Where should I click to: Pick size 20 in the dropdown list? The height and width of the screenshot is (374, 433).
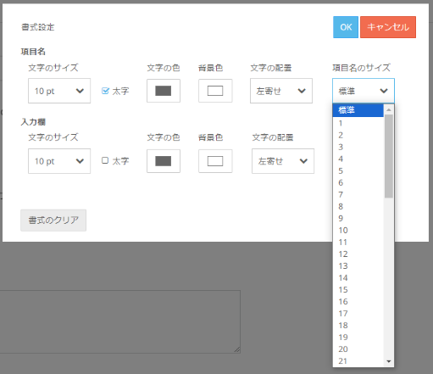358,349
